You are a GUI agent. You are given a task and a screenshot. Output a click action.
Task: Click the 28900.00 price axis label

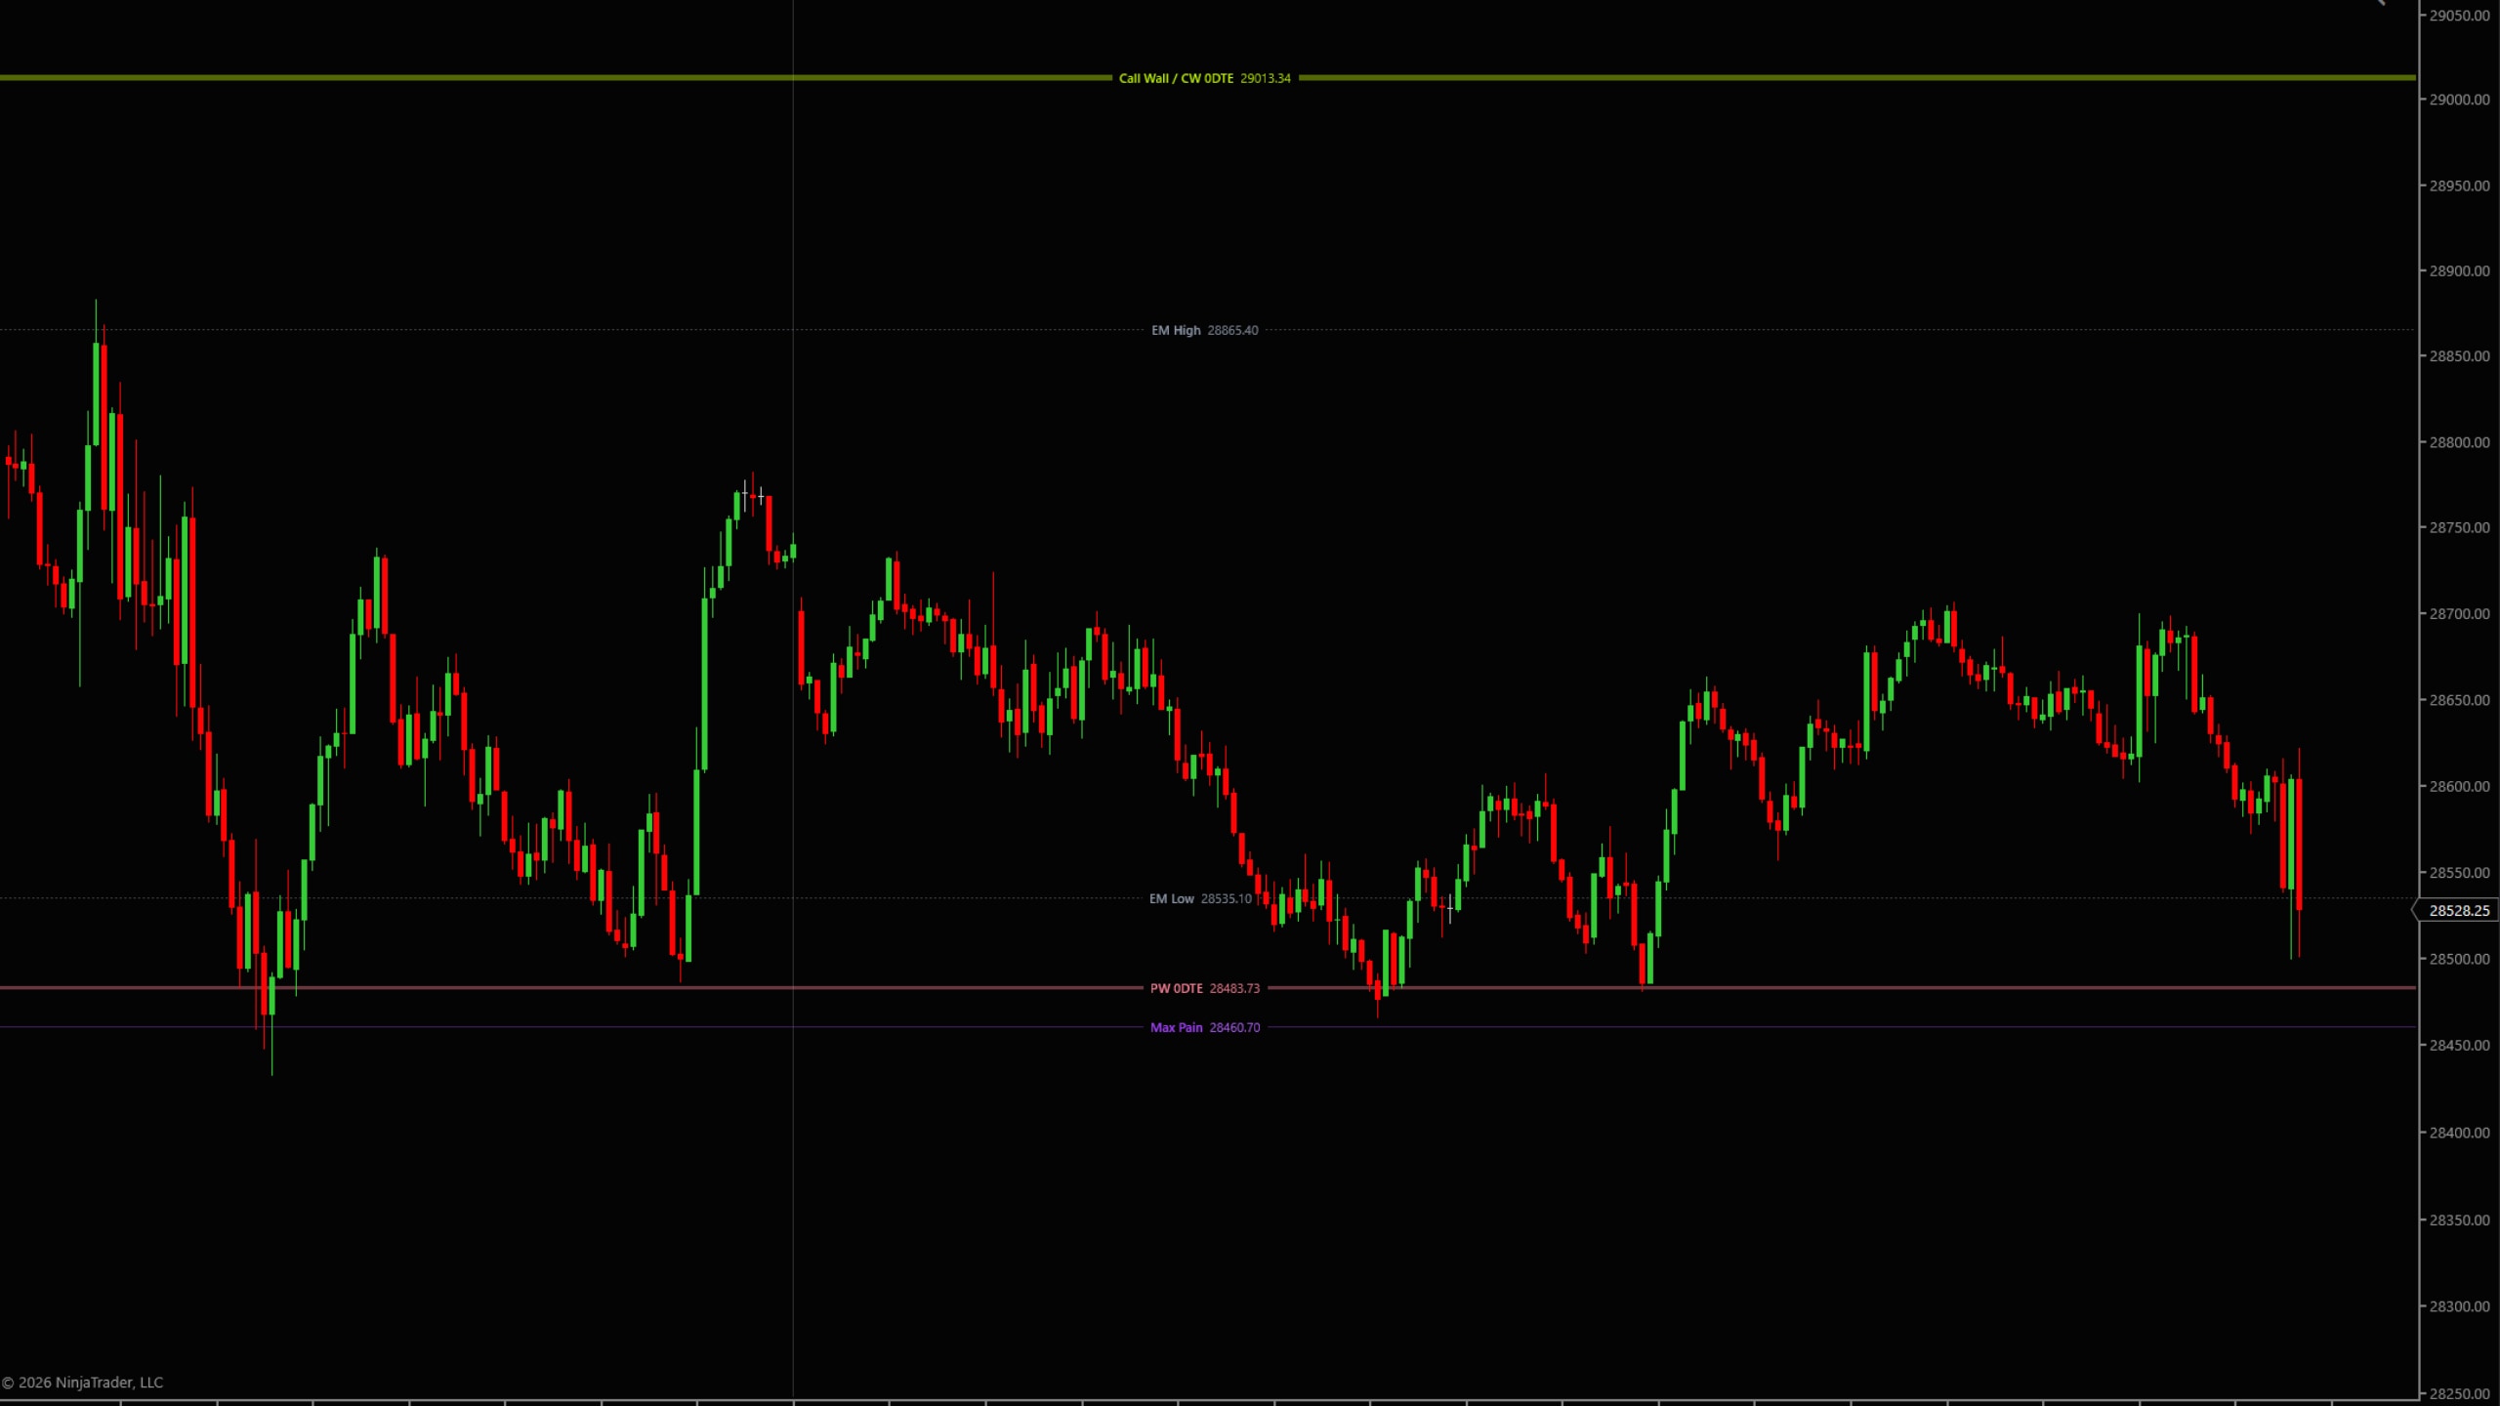2459,270
